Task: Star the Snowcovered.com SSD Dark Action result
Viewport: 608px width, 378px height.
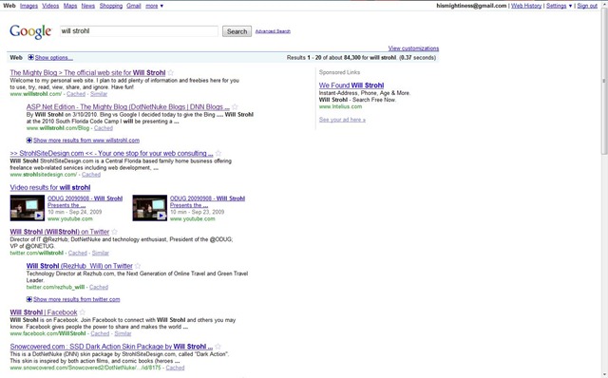Action: pos(218,347)
